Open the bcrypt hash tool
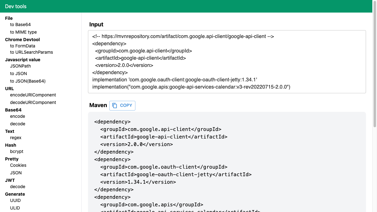 coord(17,151)
